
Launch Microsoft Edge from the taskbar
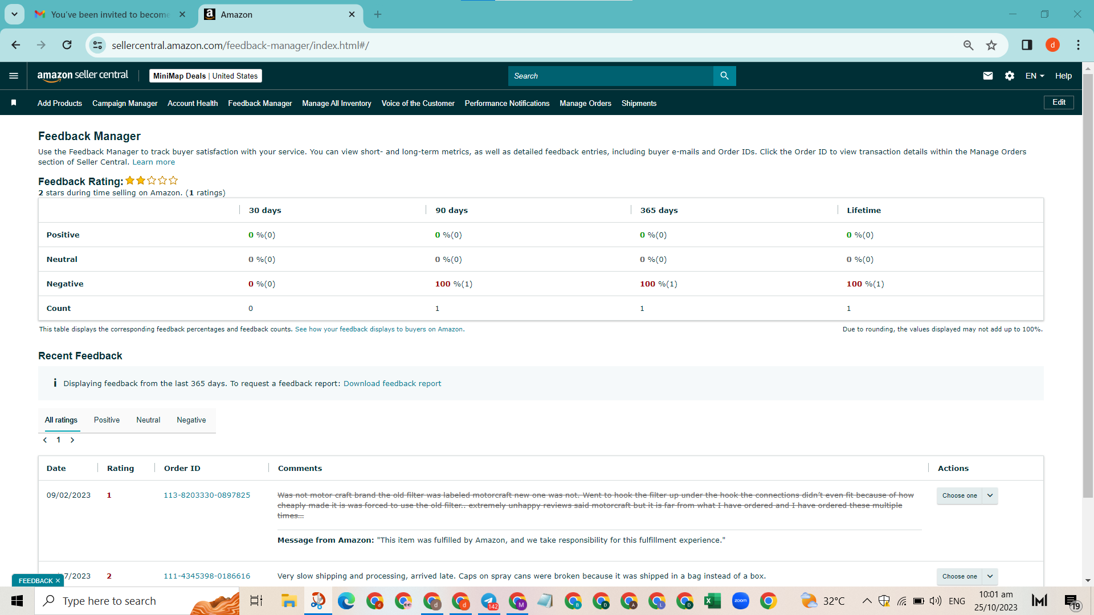coord(346,601)
